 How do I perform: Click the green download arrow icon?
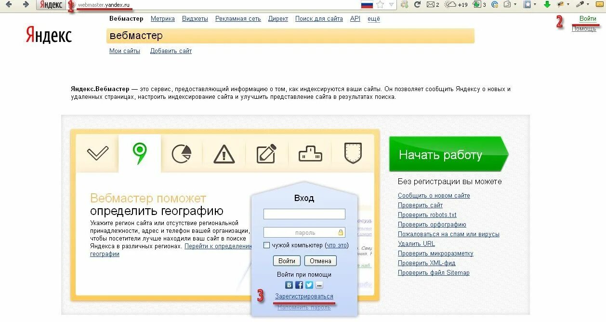pyautogui.click(x=547, y=4)
